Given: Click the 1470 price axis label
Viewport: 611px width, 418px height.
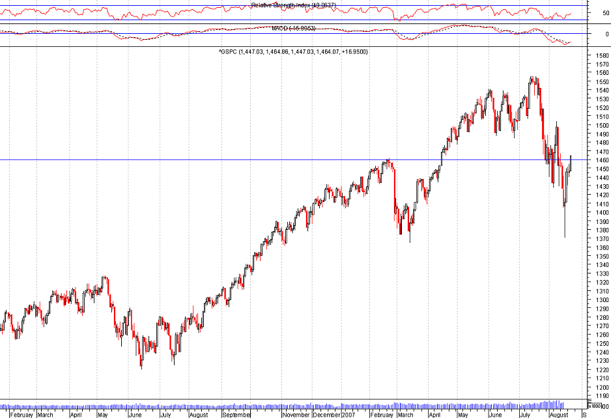Looking at the screenshot, I should [x=603, y=152].
